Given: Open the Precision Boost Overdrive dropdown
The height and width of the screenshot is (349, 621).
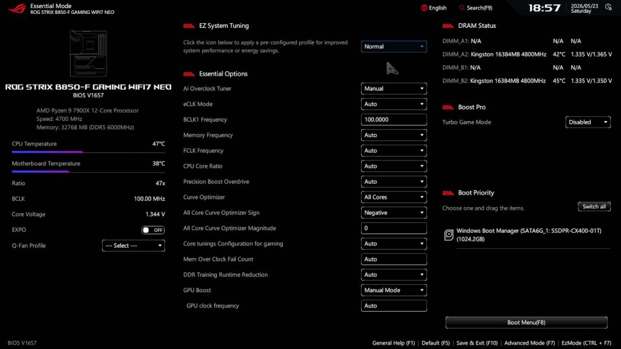Looking at the screenshot, I should click(x=394, y=181).
